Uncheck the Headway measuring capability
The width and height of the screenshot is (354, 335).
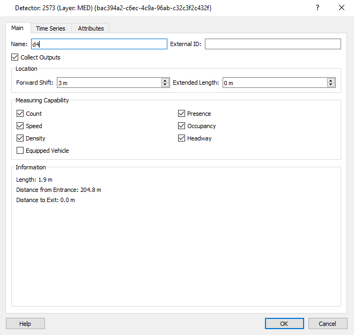(181, 138)
